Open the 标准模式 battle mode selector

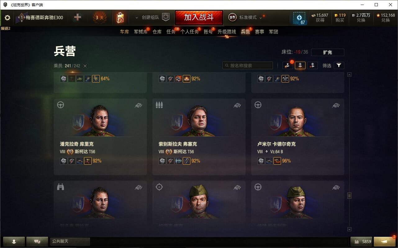[246, 17]
